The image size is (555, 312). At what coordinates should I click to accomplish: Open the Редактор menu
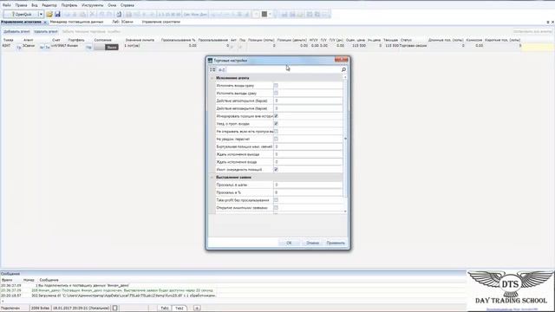tap(49, 5)
